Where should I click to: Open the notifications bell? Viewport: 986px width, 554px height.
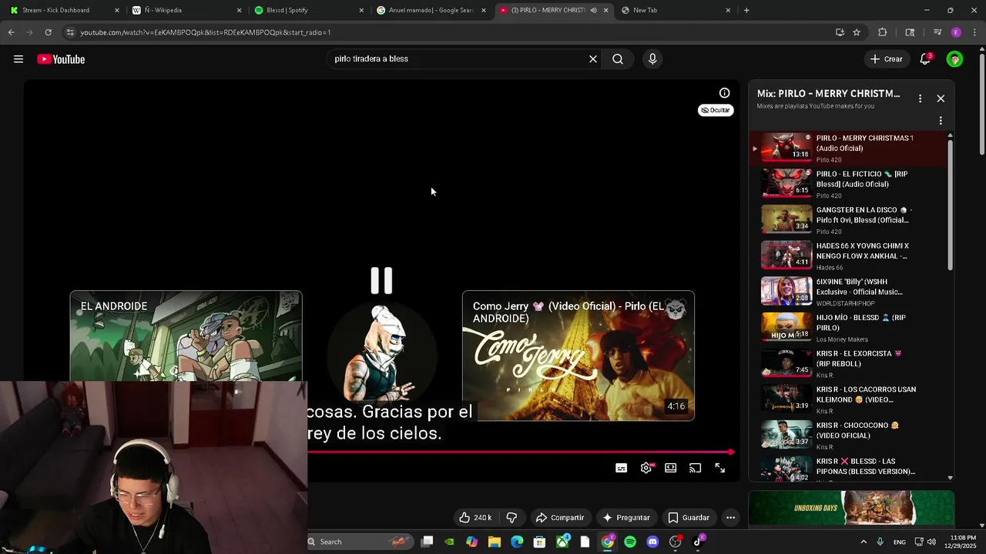926,59
